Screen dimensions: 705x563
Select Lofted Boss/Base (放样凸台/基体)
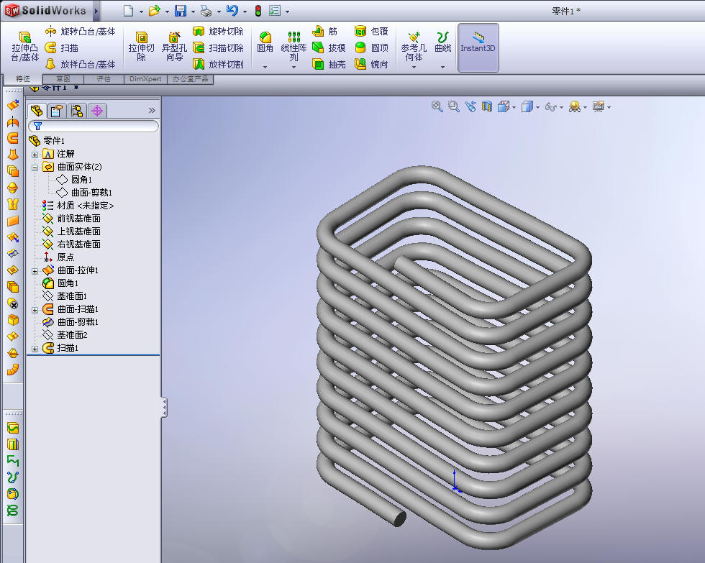pos(81,64)
